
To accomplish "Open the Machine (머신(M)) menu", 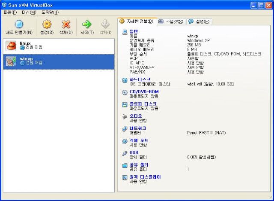I will (x=29, y=12).
